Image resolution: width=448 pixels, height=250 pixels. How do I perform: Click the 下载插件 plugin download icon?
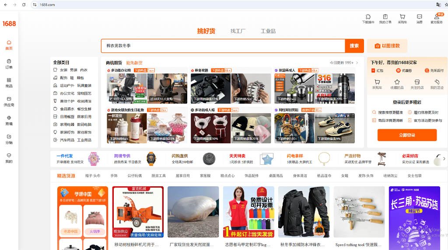click(x=368, y=18)
